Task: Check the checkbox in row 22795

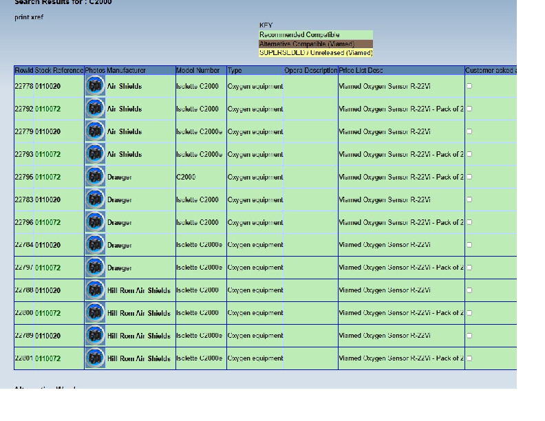Action: tap(469, 177)
